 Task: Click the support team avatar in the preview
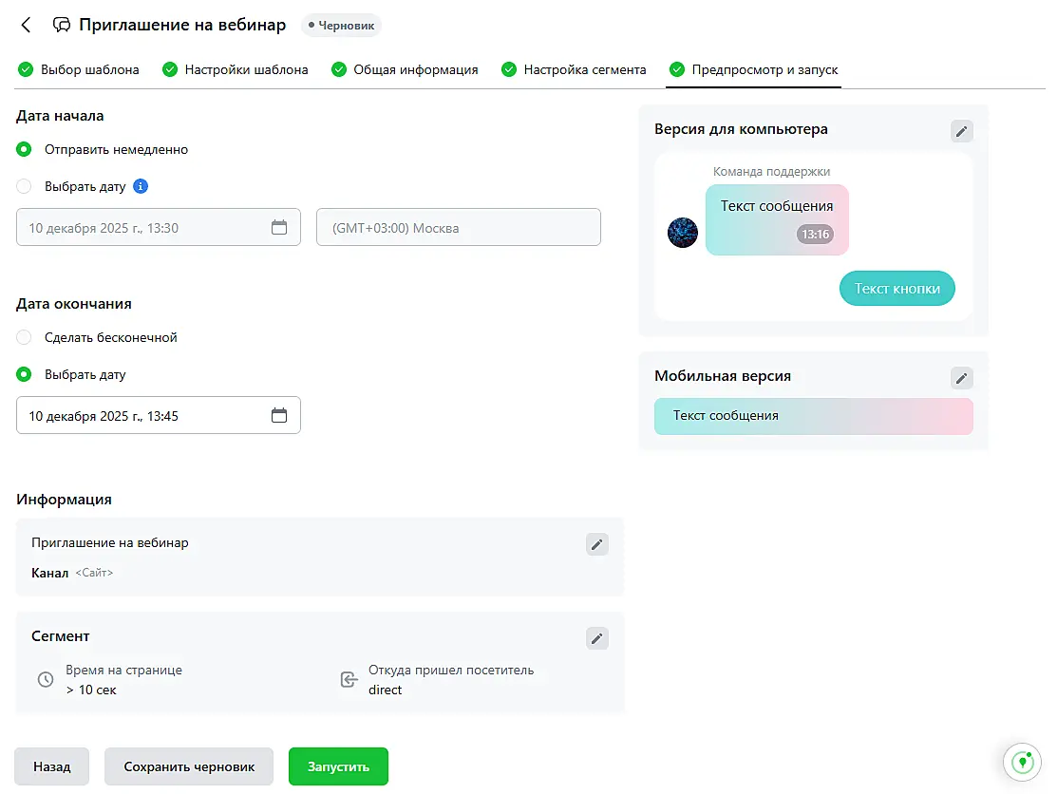pyautogui.click(x=683, y=233)
